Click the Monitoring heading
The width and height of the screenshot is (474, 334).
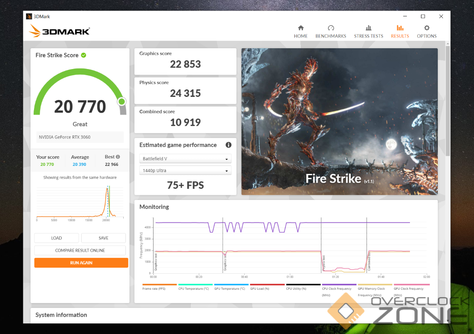click(154, 207)
